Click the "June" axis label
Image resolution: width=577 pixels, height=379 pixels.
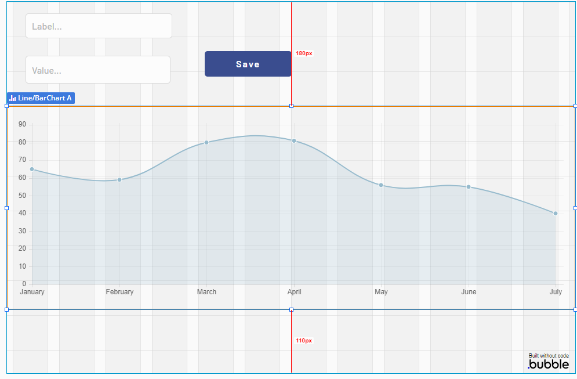pos(469,292)
